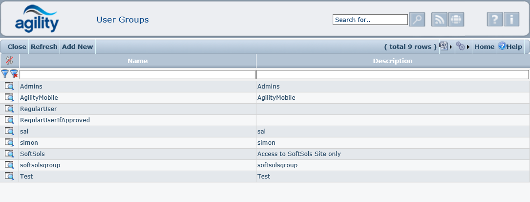Screen dimensions: 530x202
Task: Open Help from the toolbar
Action: click(510, 47)
